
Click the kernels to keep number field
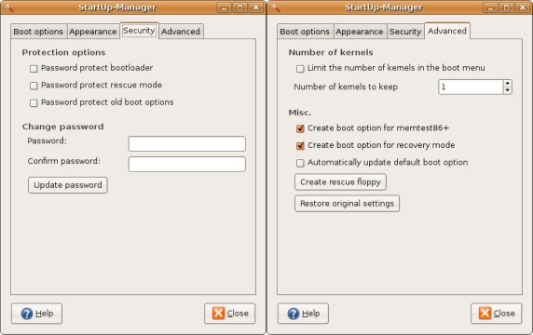click(471, 87)
